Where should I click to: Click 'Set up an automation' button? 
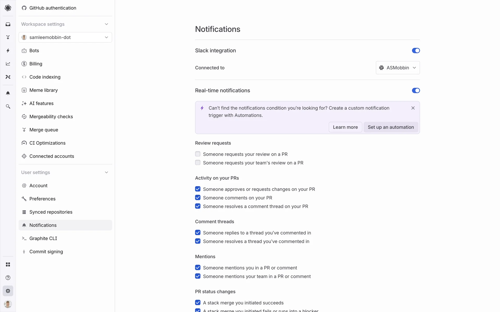[390, 127]
